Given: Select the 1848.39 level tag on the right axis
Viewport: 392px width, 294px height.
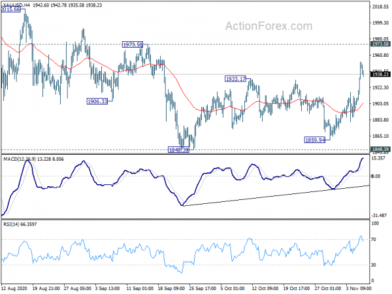Looking at the screenshot, I should [380, 150].
